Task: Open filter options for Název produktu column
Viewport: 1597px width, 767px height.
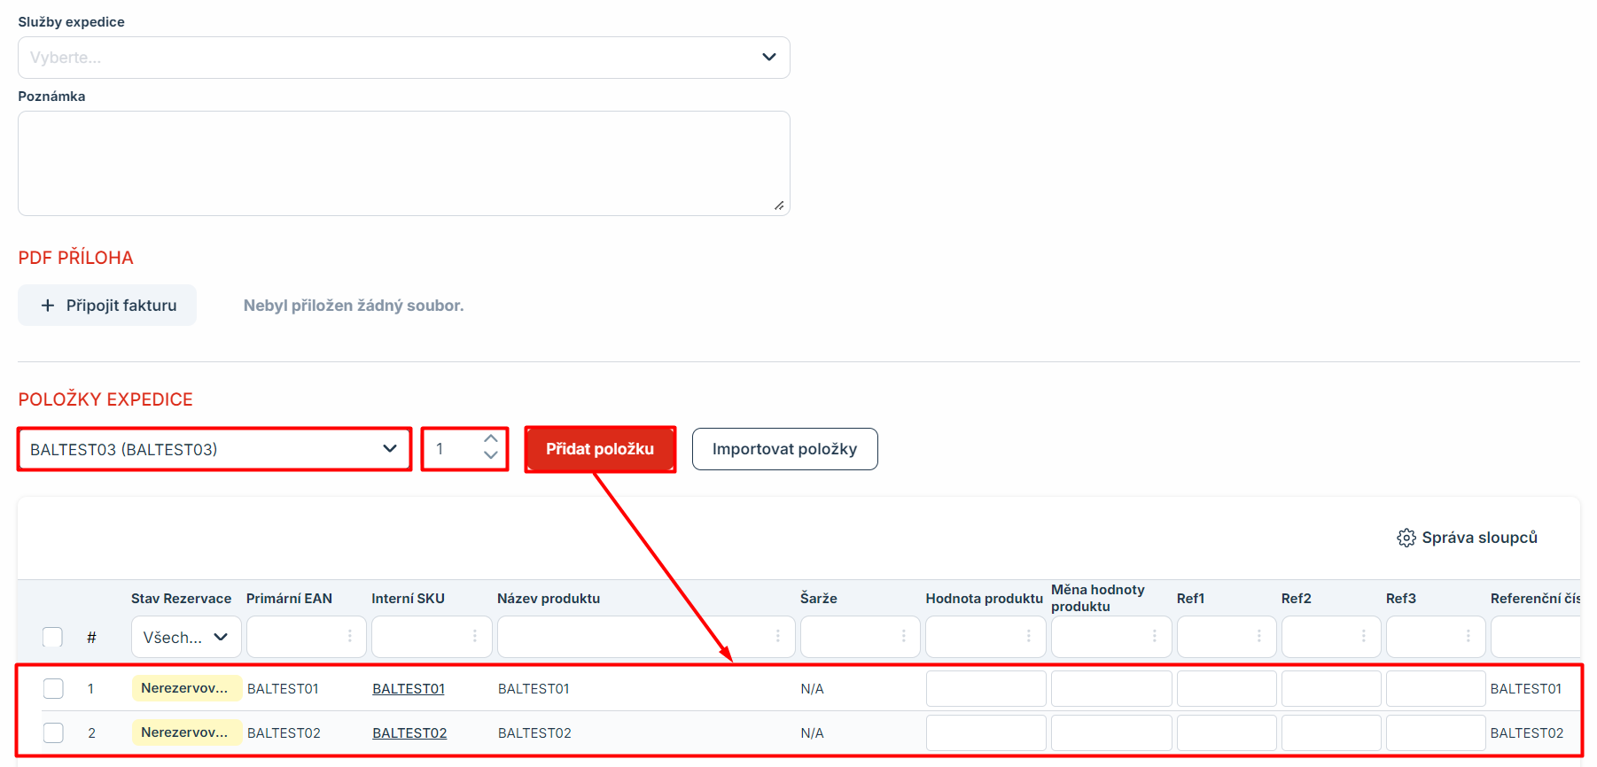Action: click(778, 636)
